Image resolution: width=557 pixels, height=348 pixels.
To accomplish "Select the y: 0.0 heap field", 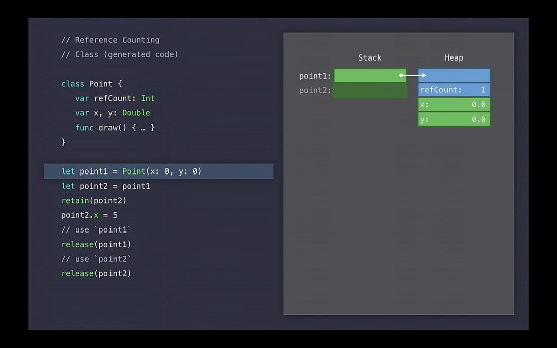I will coord(454,119).
